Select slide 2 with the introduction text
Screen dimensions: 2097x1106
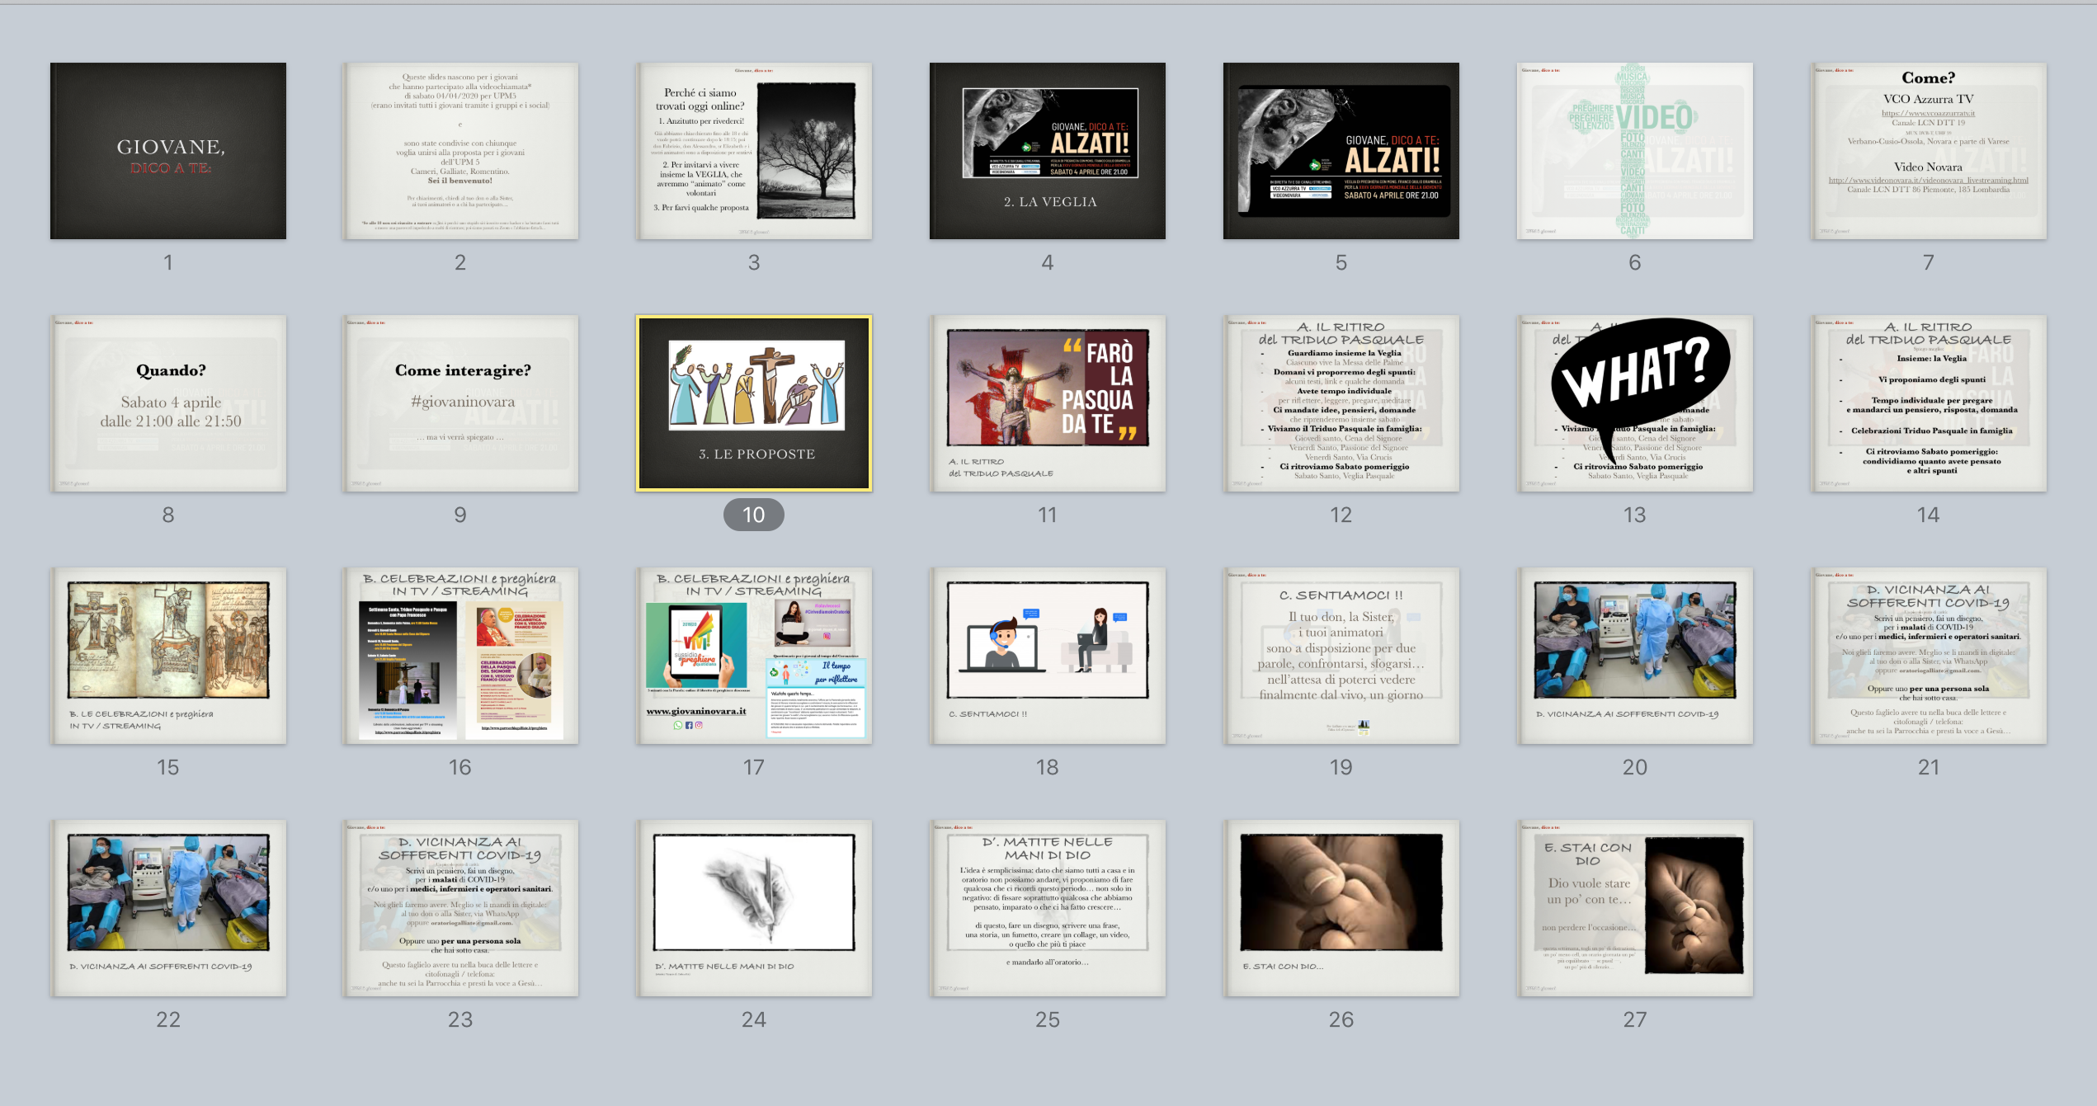460,151
